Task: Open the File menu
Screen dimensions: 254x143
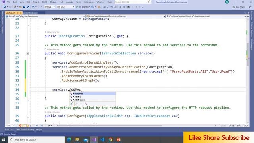Action: [x=8, y=2]
